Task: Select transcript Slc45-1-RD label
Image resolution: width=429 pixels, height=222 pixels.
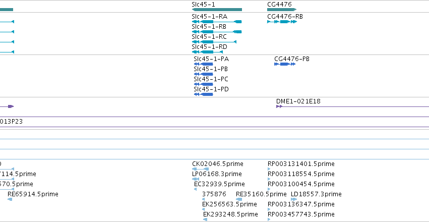Action: [209, 47]
